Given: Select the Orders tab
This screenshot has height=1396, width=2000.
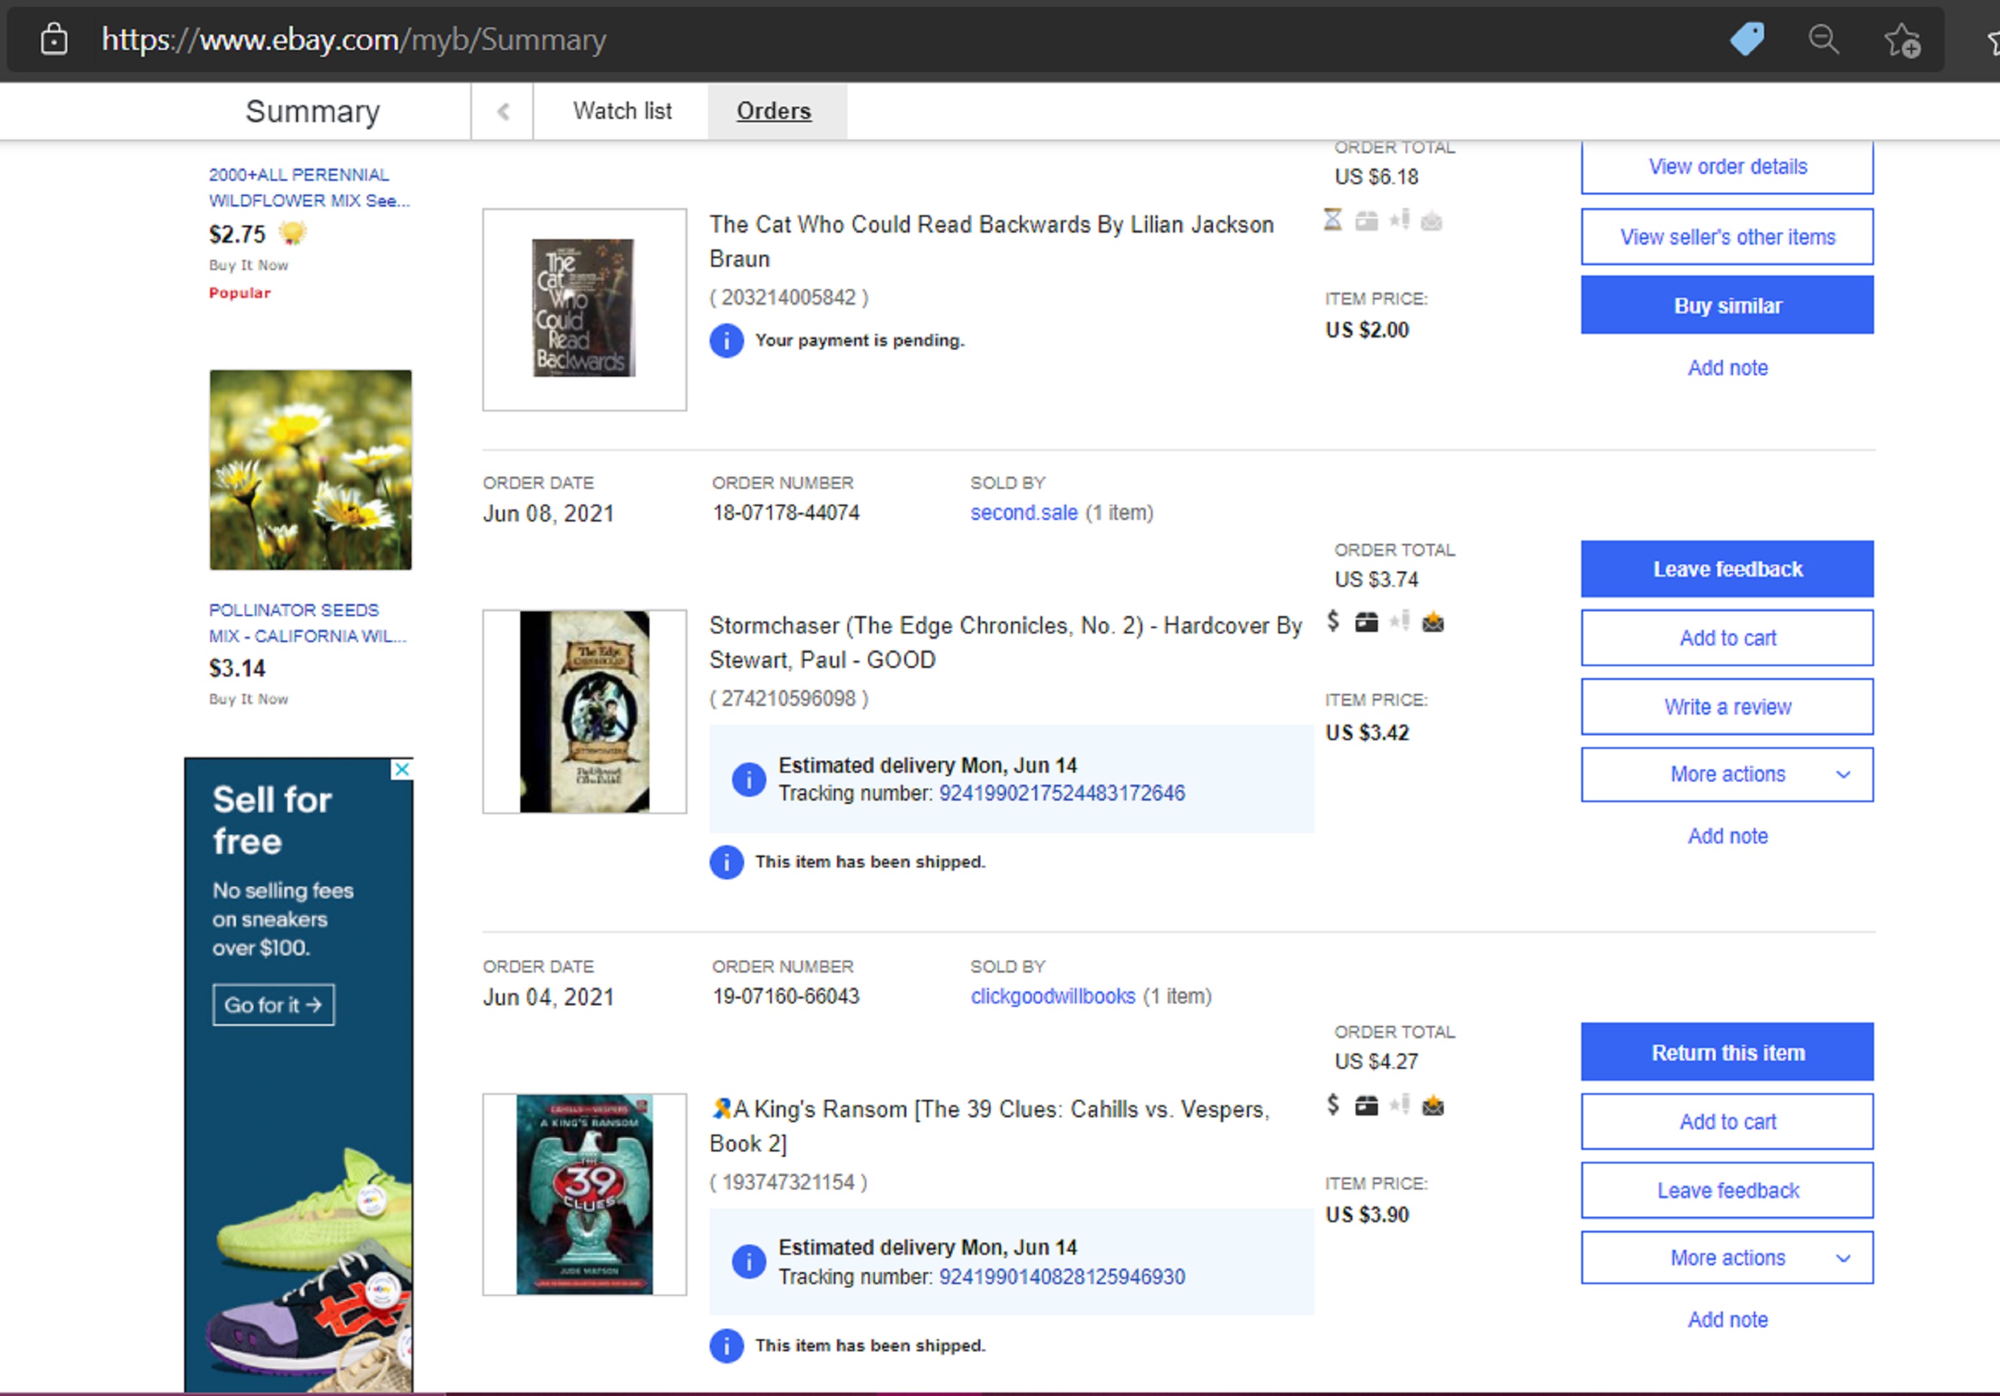Looking at the screenshot, I should (774, 111).
